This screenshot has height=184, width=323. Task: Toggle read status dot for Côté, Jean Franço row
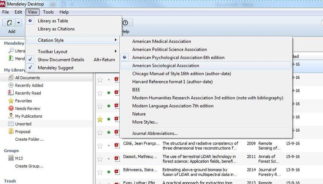pyautogui.click(x=109, y=146)
